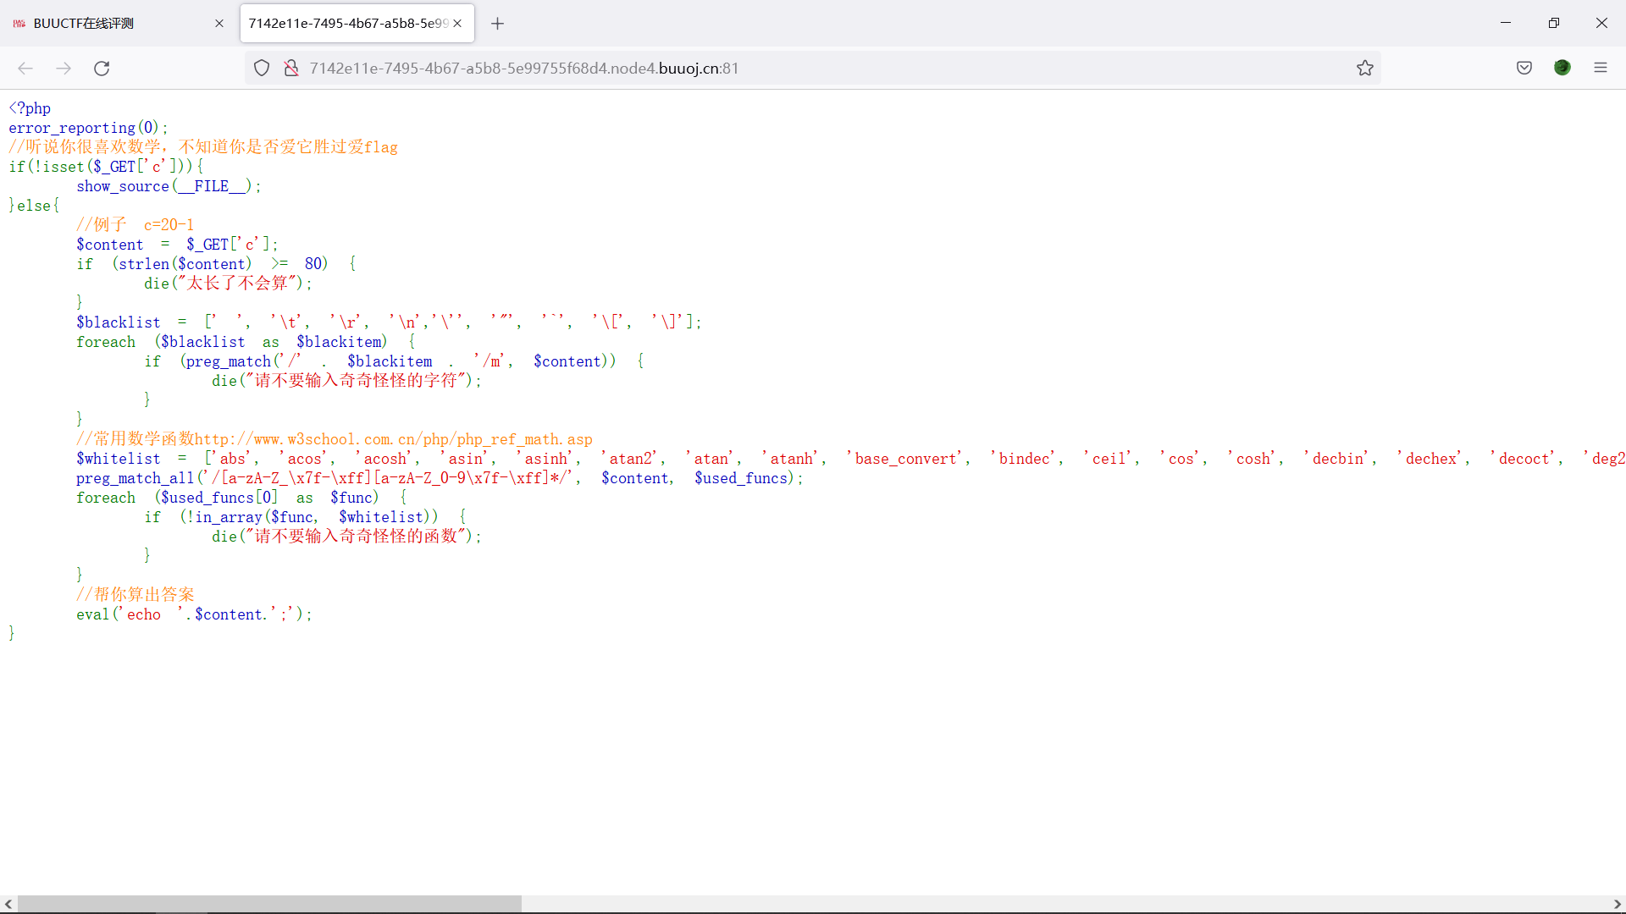Click the <?php opening tag
Viewport: 1626px width, 914px height.
point(30,108)
